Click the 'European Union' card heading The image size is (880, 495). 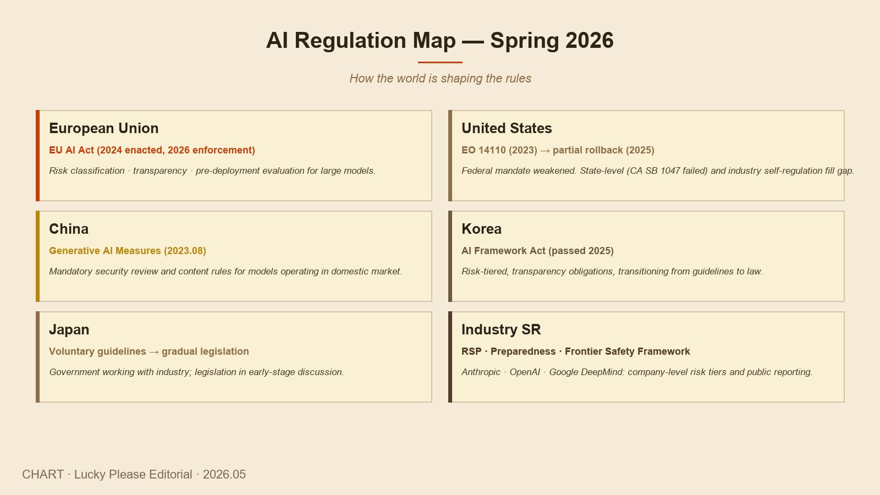point(104,128)
